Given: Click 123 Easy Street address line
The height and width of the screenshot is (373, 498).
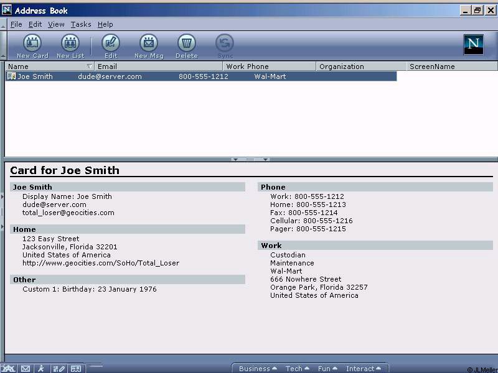Looking at the screenshot, I should click(x=51, y=239).
